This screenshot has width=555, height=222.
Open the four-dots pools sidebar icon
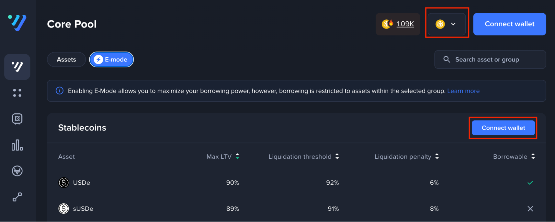(17, 93)
